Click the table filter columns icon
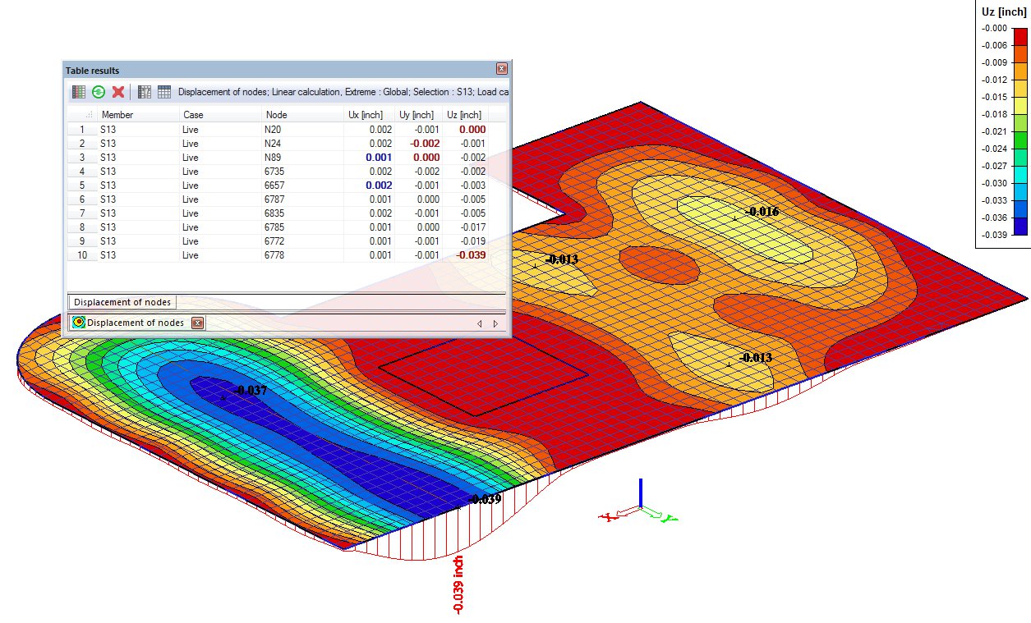Viewport: 1031px width, 623px height. point(145,92)
